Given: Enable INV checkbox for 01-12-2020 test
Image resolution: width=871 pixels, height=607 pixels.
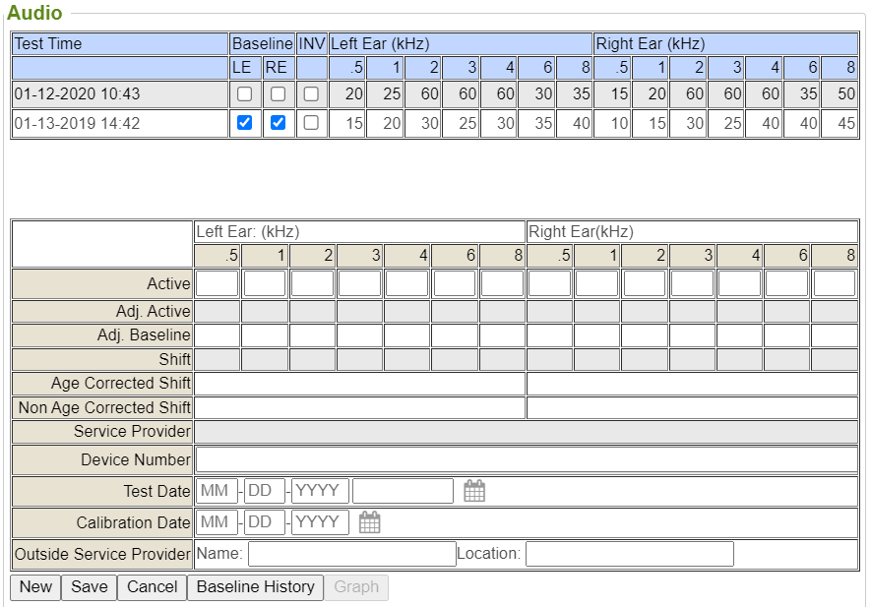Looking at the screenshot, I should coord(311,94).
